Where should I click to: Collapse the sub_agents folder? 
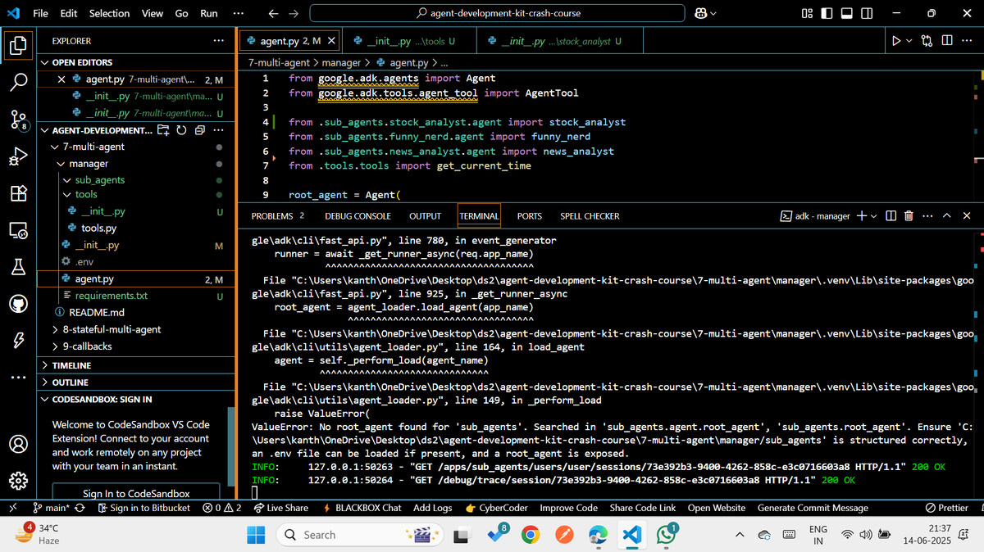(68, 180)
